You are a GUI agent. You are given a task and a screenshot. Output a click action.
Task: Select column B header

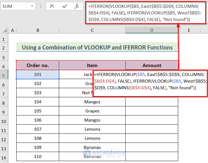click(38, 30)
